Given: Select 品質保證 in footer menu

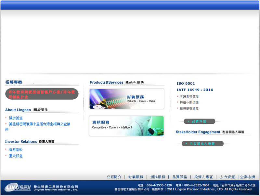Looking at the screenshot, I should click(180, 177).
